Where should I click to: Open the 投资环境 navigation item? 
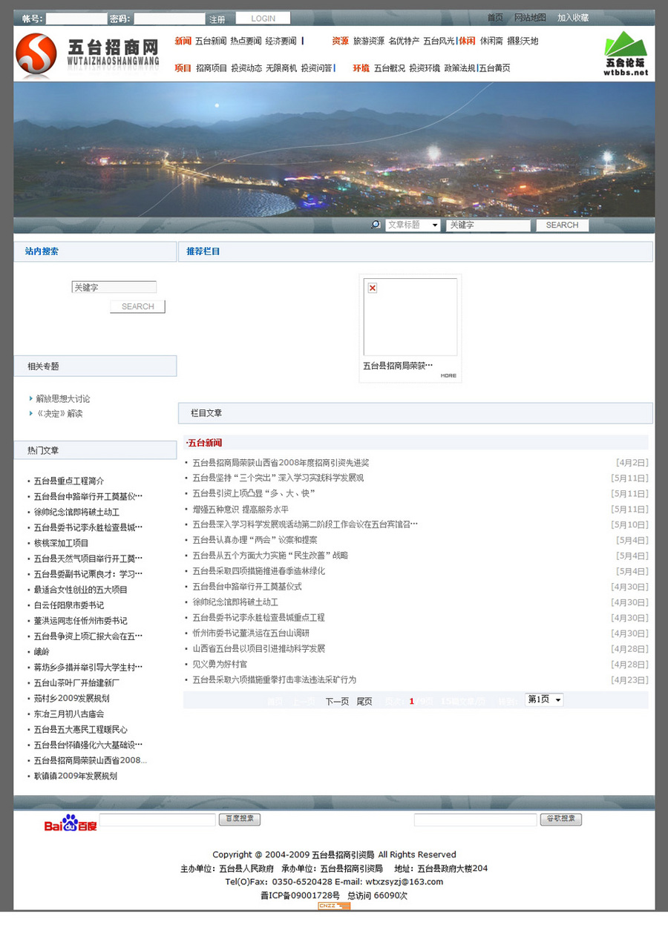[x=425, y=68]
